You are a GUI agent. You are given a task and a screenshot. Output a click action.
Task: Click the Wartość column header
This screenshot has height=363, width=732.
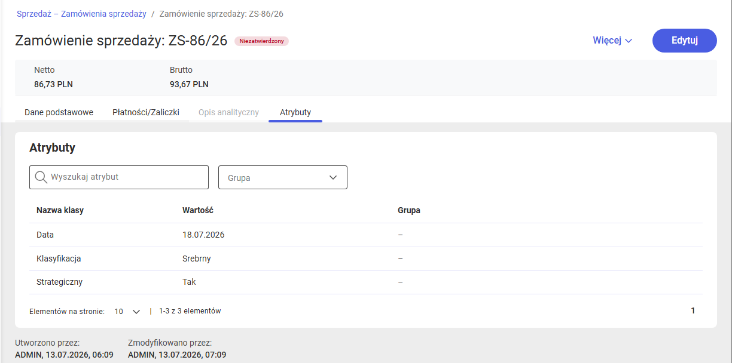(198, 210)
